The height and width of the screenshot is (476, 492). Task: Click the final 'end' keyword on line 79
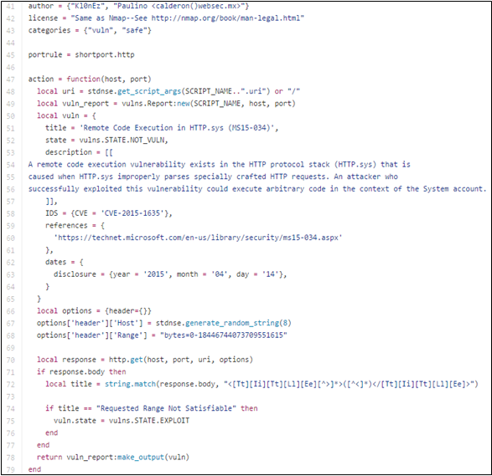34,469
